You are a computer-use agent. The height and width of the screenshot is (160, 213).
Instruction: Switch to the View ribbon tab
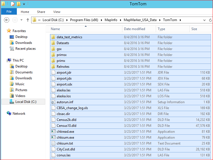pos(57,12)
